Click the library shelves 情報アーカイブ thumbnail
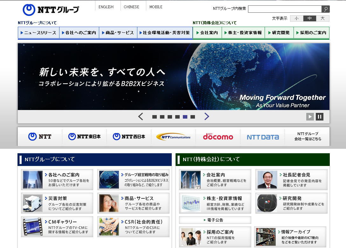Screen dimensions: 346x248 click(x=266, y=237)
